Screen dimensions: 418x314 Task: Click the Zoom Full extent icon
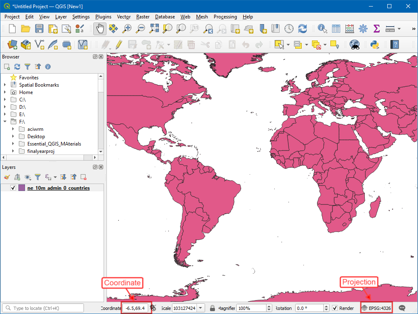click(x=154, y=29)
